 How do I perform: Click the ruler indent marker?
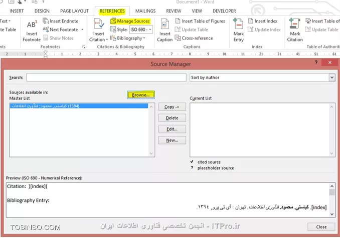tap(45, 54)
